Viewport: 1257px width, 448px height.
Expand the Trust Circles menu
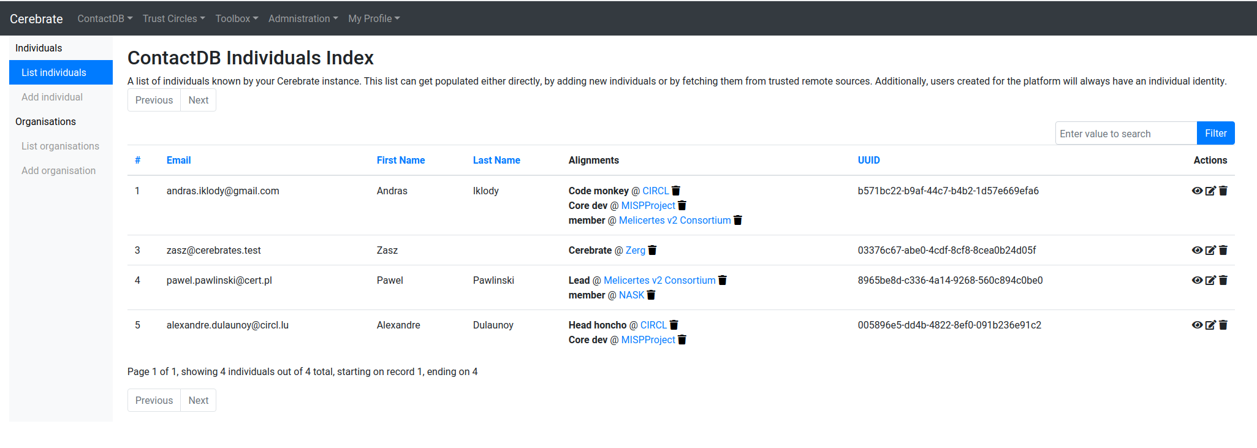(173, 18)
